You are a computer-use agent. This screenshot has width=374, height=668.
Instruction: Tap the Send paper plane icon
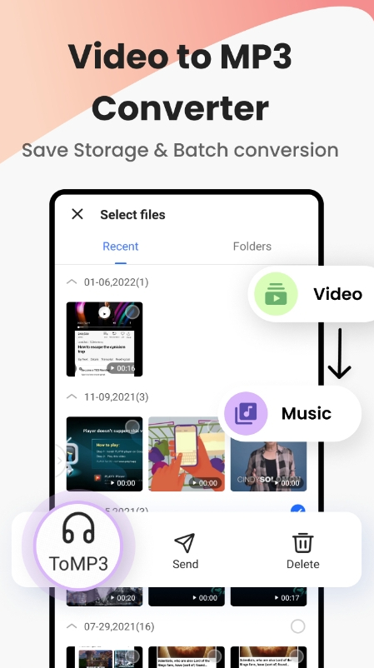[x=185, y=542]
